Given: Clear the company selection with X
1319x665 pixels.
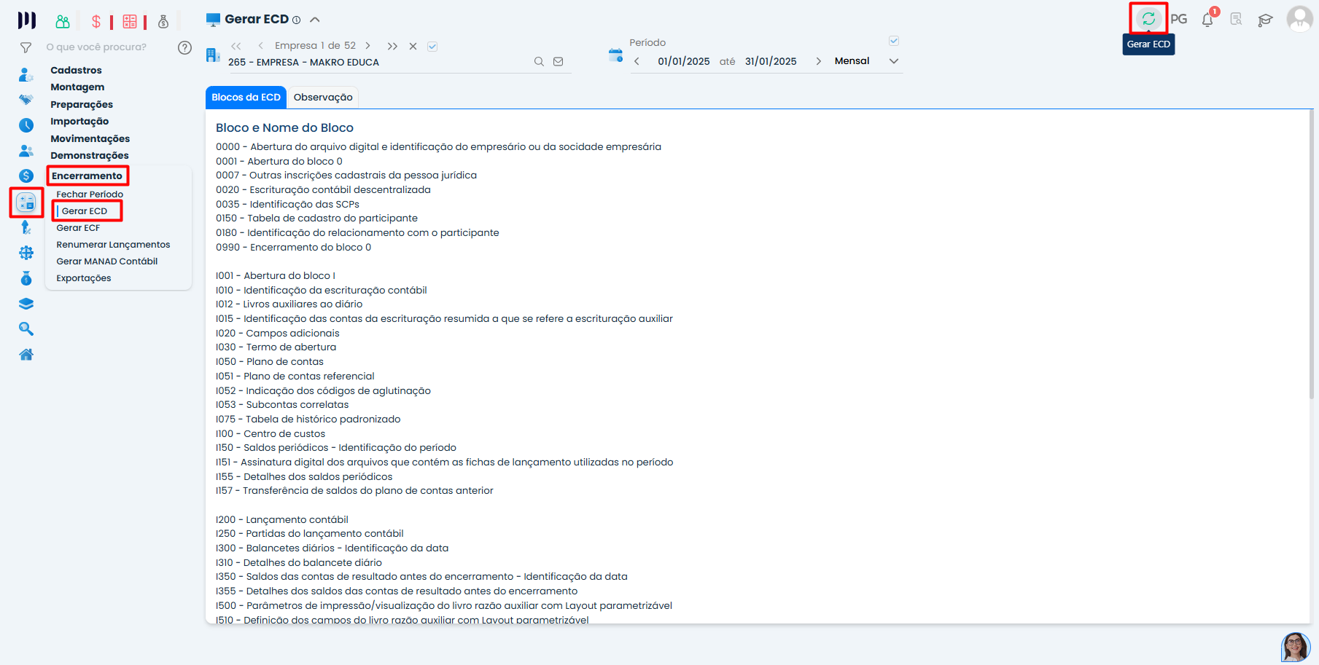Looking at the screenshot, I should click(x=413, y=46).
